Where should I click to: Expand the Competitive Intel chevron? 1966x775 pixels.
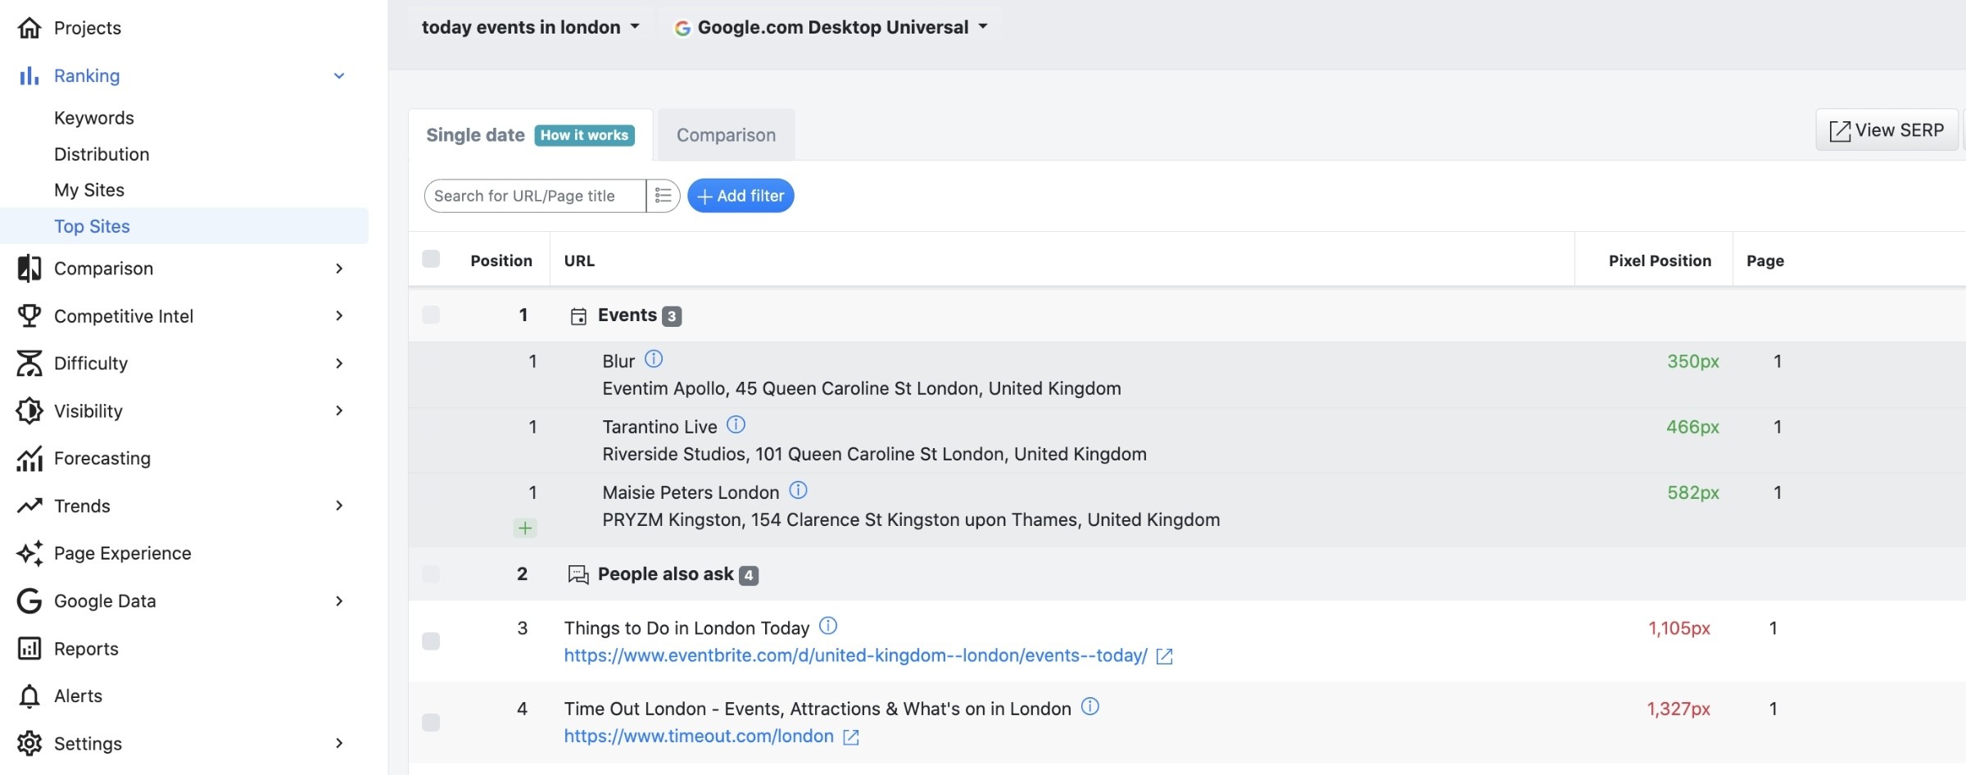click(x=339, y=316)
